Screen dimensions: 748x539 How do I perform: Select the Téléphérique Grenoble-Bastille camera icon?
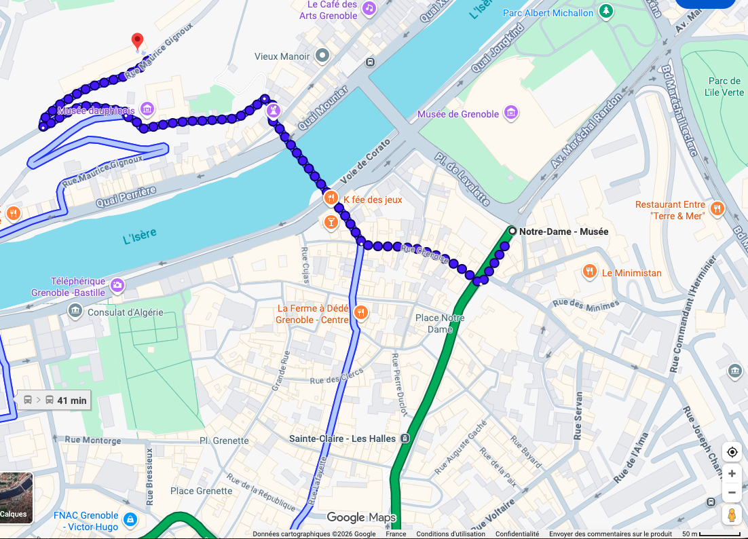pos(117,286)
